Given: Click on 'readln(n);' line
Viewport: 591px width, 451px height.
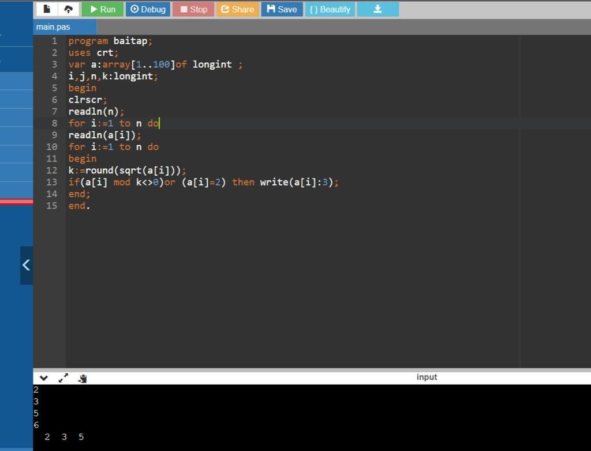Looking at the screenshot, I should pos(96,111).
